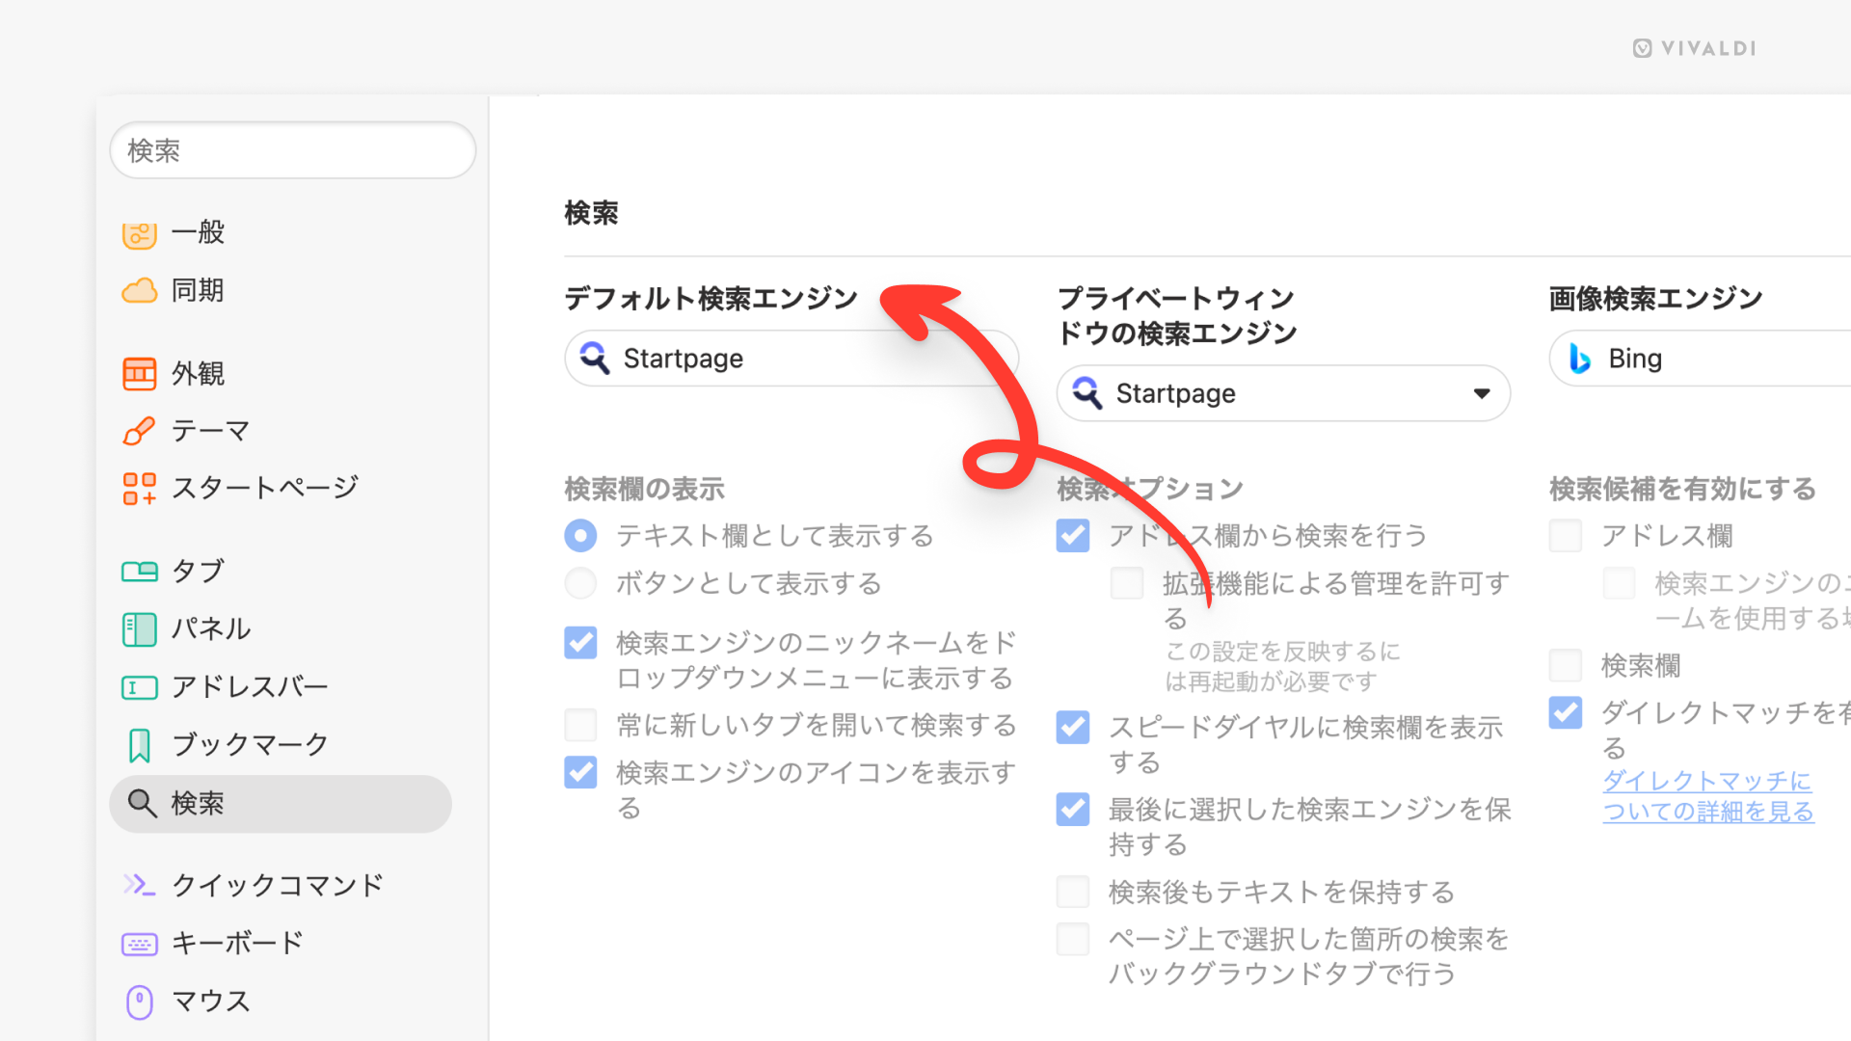The image size is (1851, 1041).
Task: Enable アドレス欄 search suggestions checkbox
Action: pyautogui.click(x=1566, y=535)
